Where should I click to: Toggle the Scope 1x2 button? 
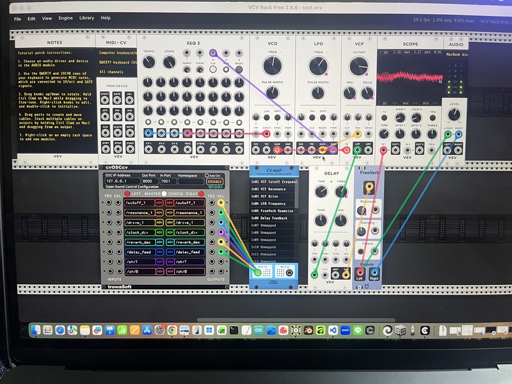pos(384,118)
